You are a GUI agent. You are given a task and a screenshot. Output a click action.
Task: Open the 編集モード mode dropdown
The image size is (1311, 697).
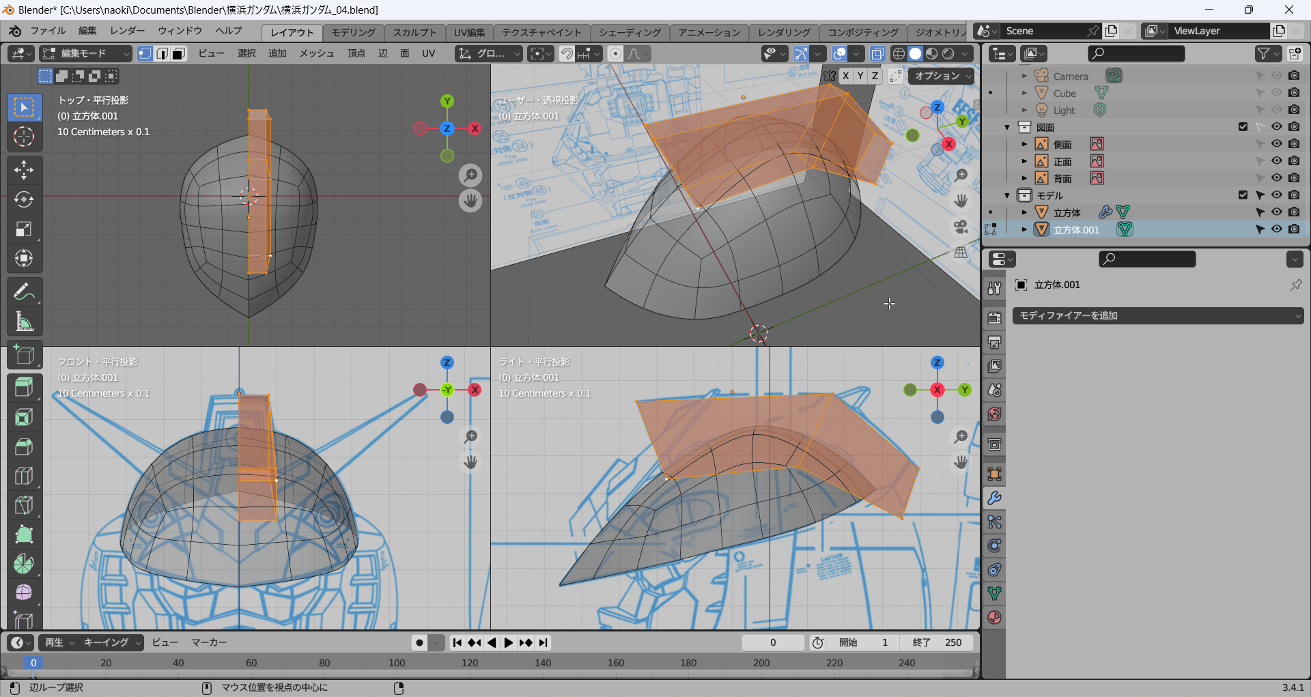pos(86,54)
